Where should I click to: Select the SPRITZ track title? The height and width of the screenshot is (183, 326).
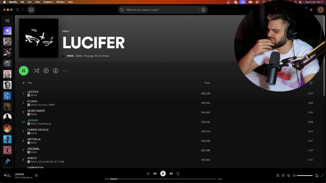[x=32, y=158]
